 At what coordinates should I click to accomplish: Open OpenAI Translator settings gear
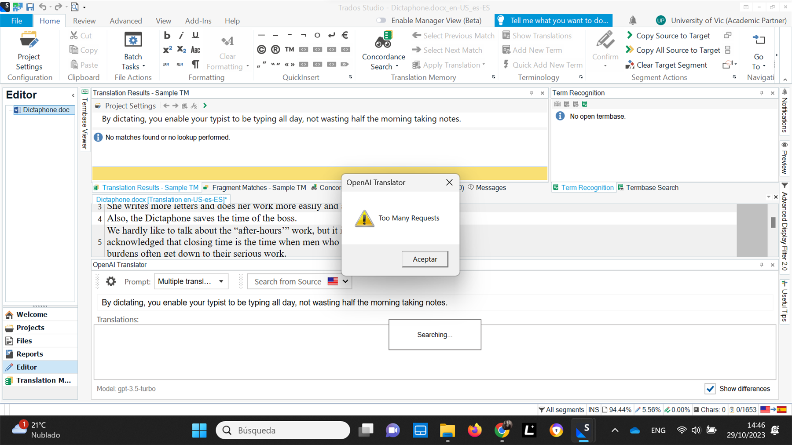coord(111,281)
